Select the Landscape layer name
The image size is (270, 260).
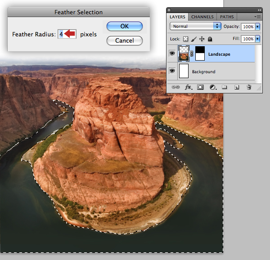click(219, 54)
